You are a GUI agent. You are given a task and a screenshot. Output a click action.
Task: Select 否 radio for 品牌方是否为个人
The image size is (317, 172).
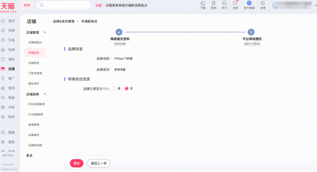[x=127, y=88]
